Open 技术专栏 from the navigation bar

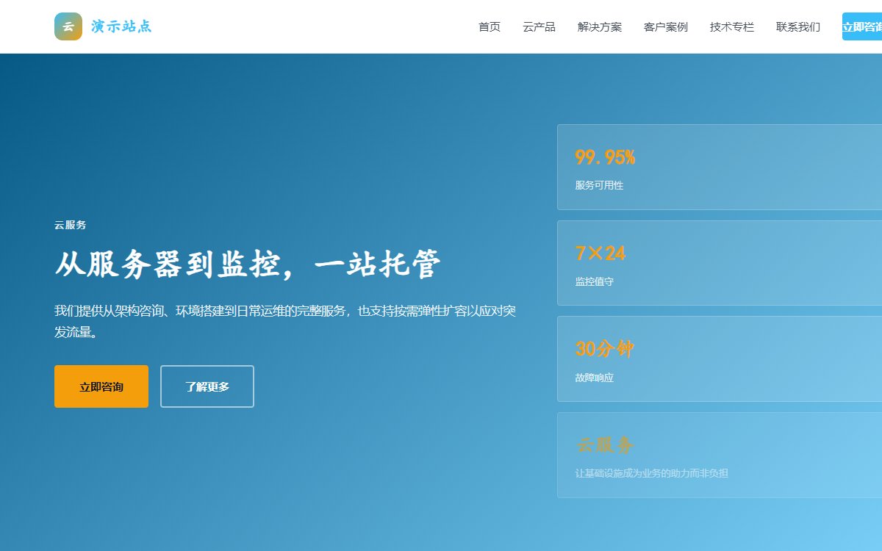[732, 27]
